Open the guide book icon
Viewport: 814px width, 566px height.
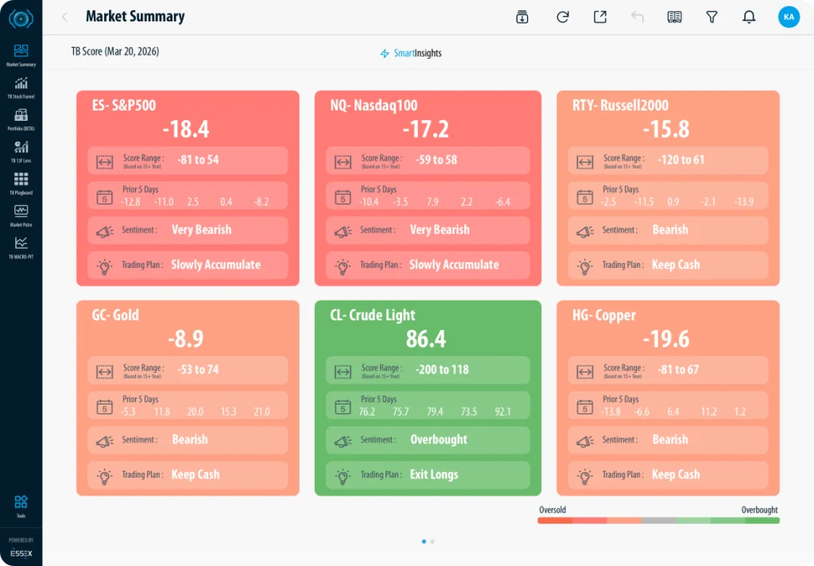[675, 17]
